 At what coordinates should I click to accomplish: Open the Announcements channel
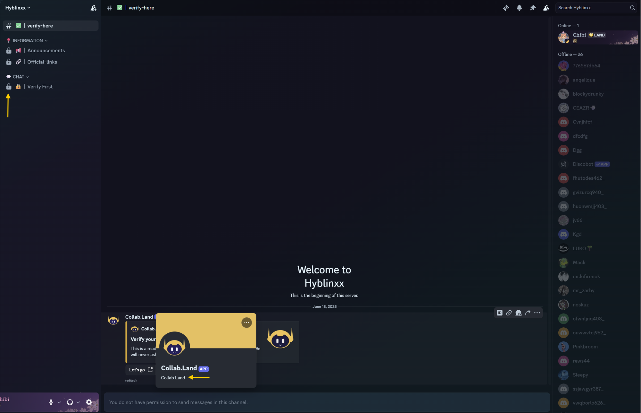tap(46, 50)
